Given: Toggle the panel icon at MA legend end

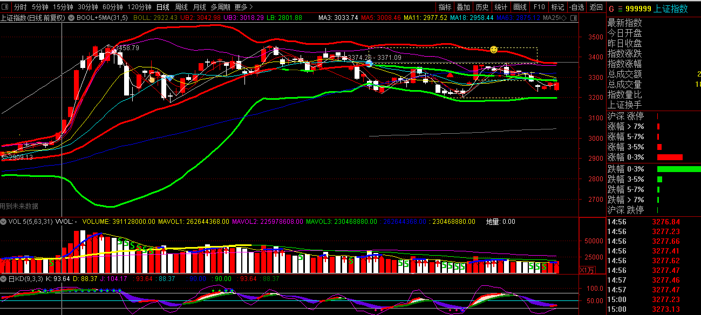Looking at the screenshot, I should click(x=573, y=18).
